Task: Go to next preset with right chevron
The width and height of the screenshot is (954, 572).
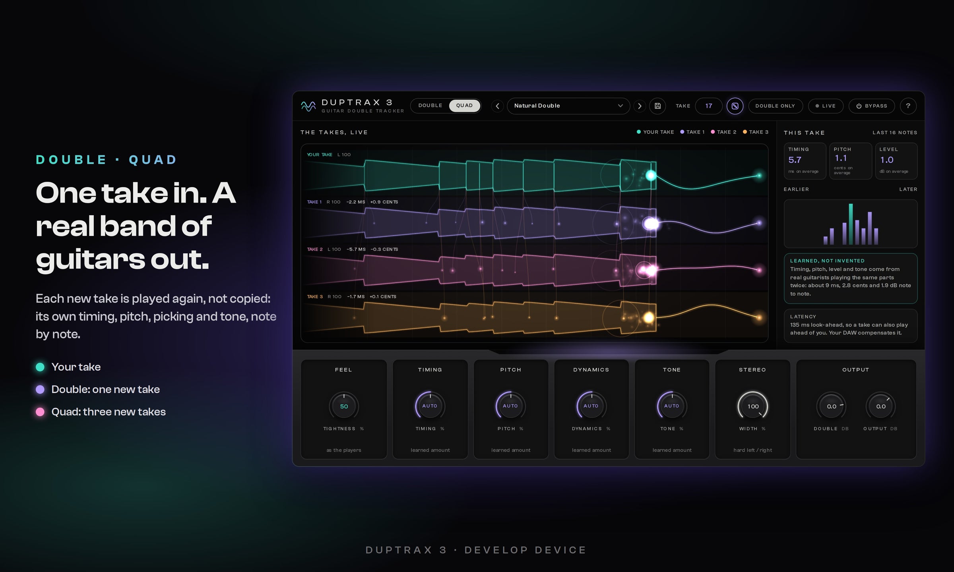Action: tap(640, 106)
